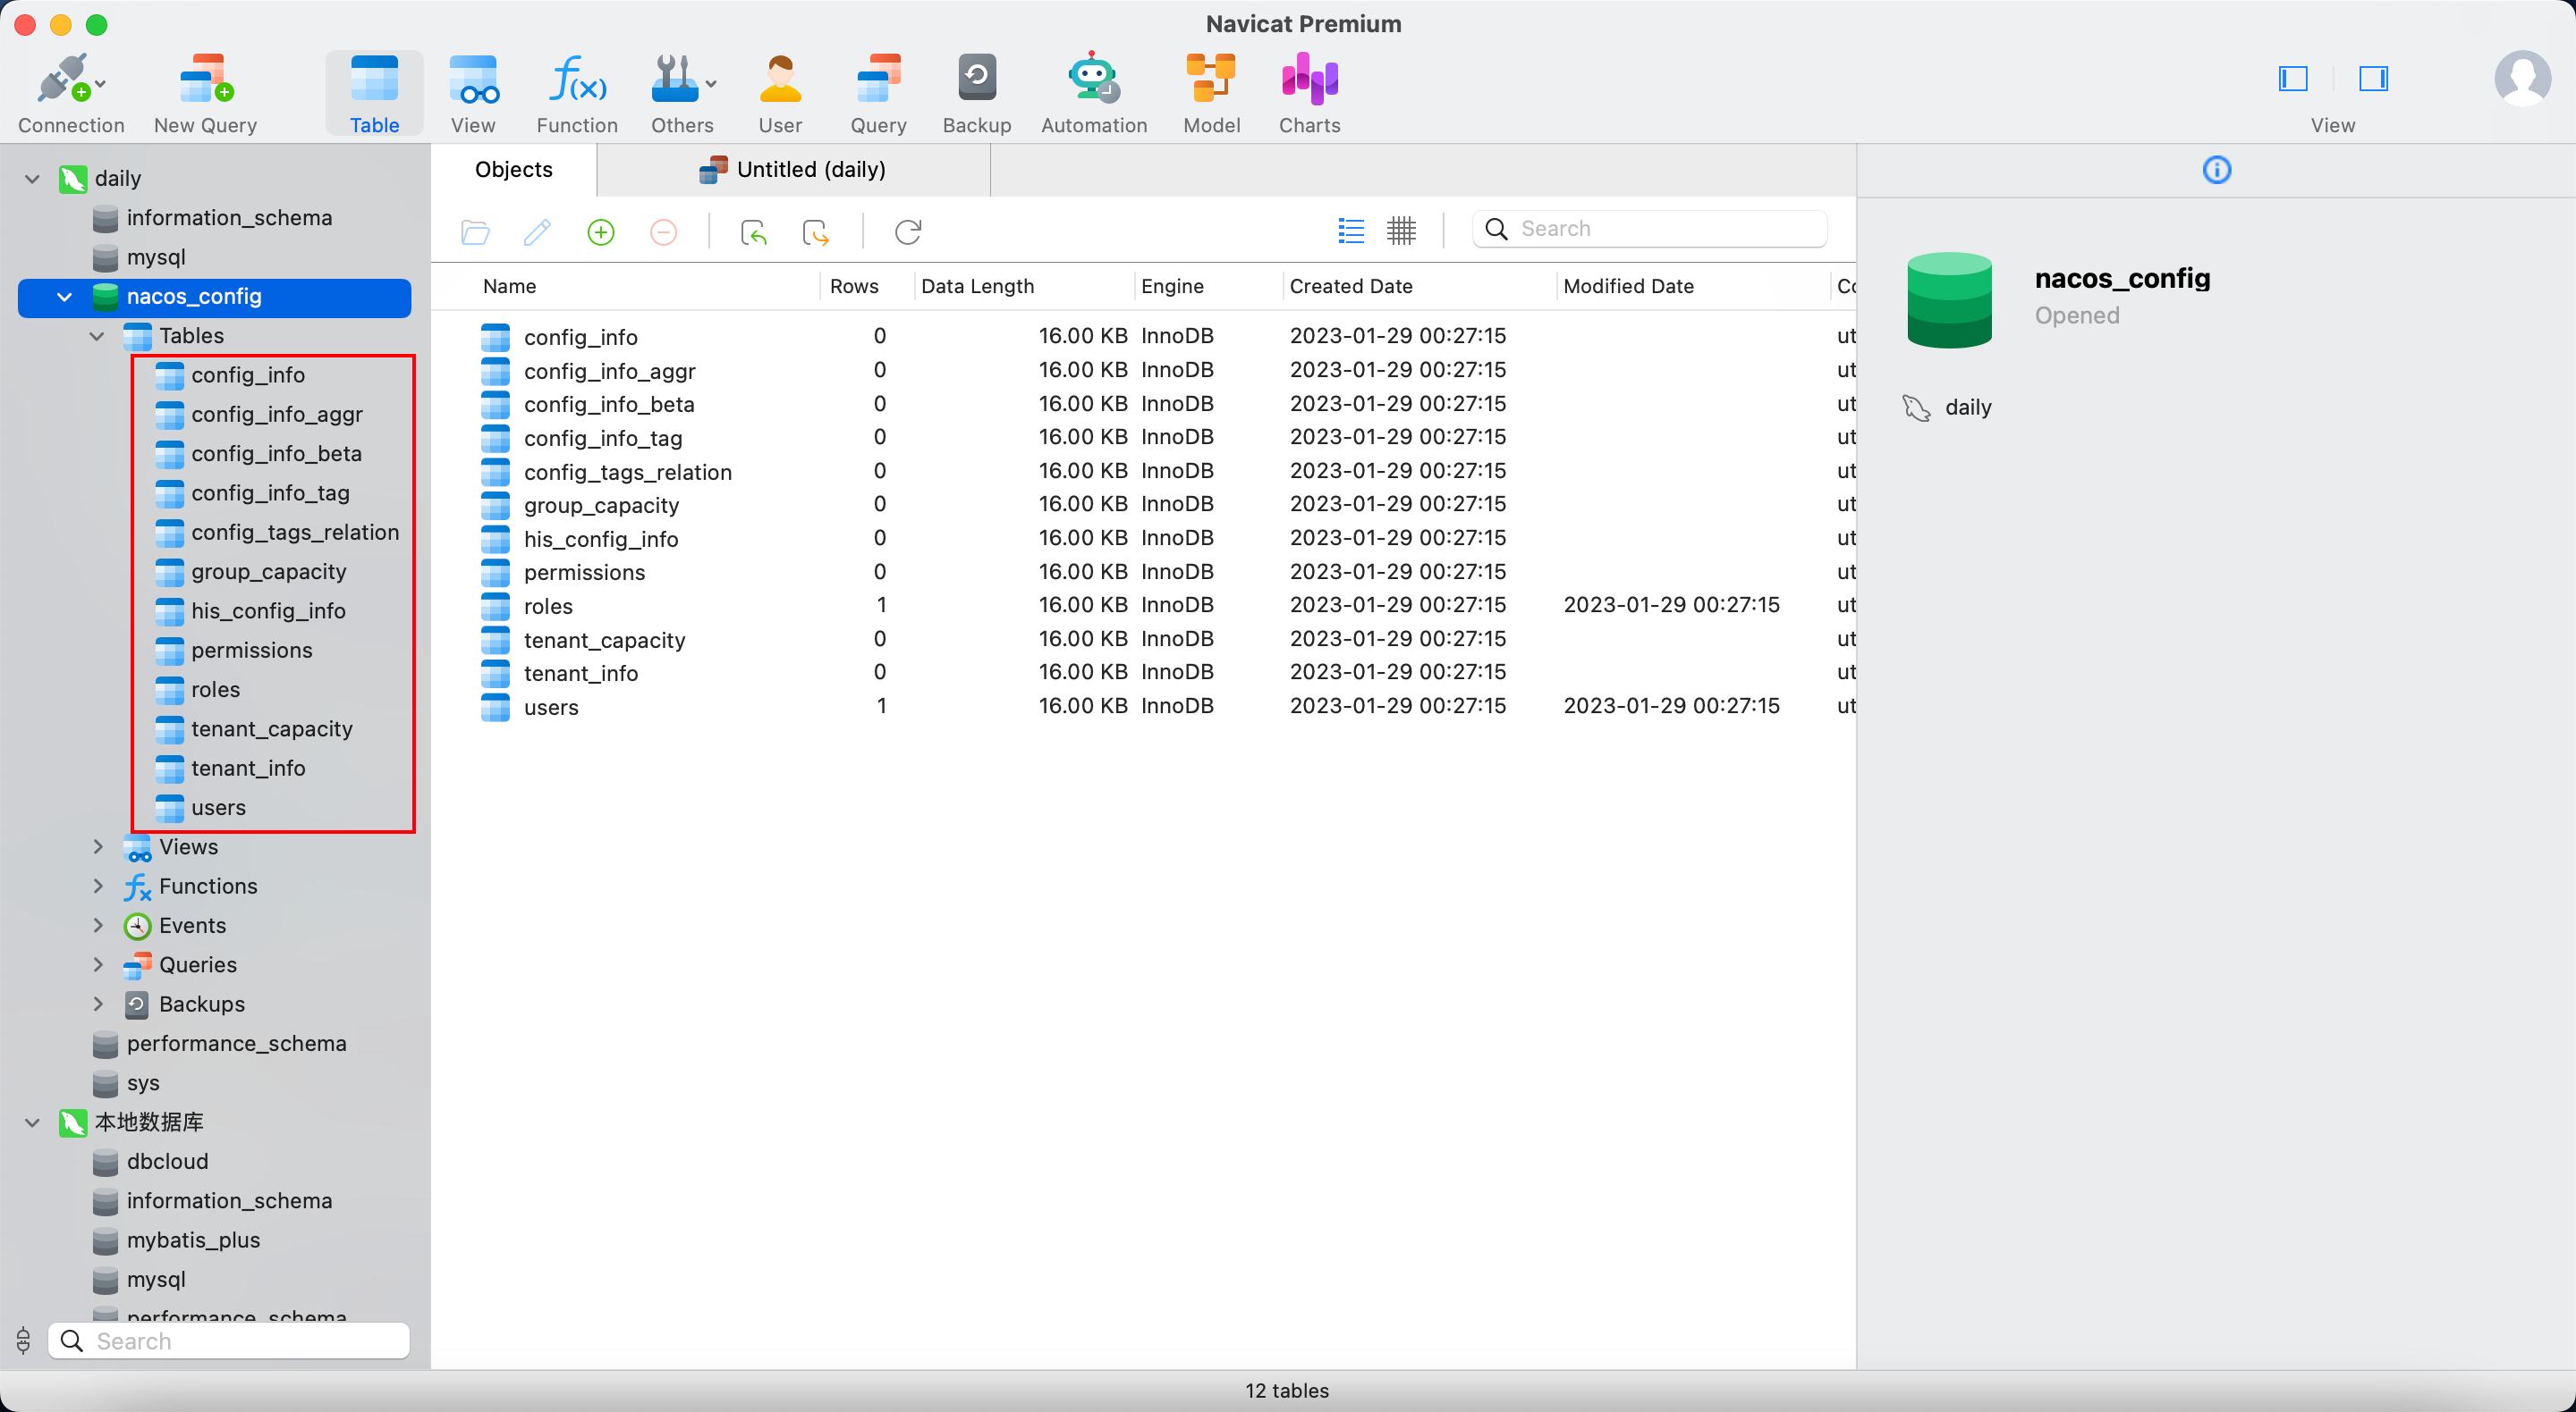
Task: Expand the Functions group
Action: pos(97,887)
